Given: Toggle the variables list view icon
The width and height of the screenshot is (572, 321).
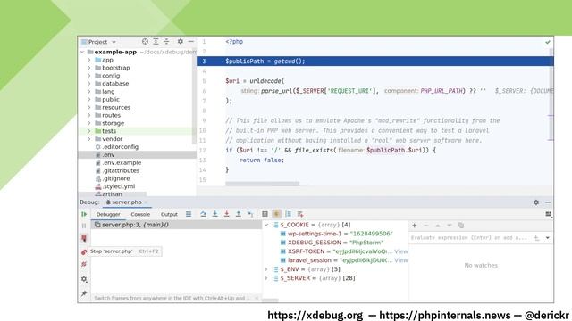Looking at the screenshot, I should [x=288, y=214].
